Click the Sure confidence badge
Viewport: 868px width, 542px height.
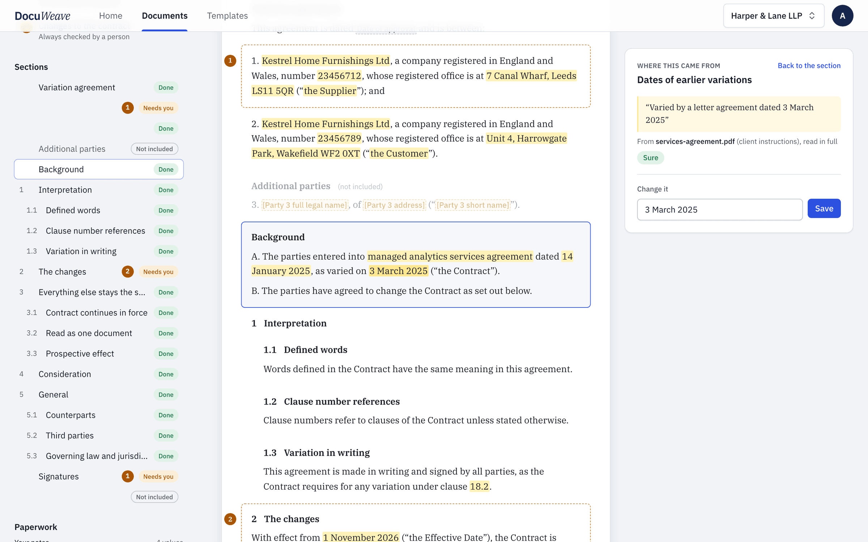650,158
